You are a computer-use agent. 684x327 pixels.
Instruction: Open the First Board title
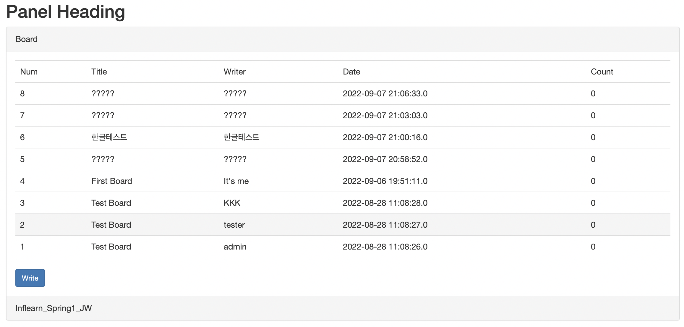pos(112,181)
